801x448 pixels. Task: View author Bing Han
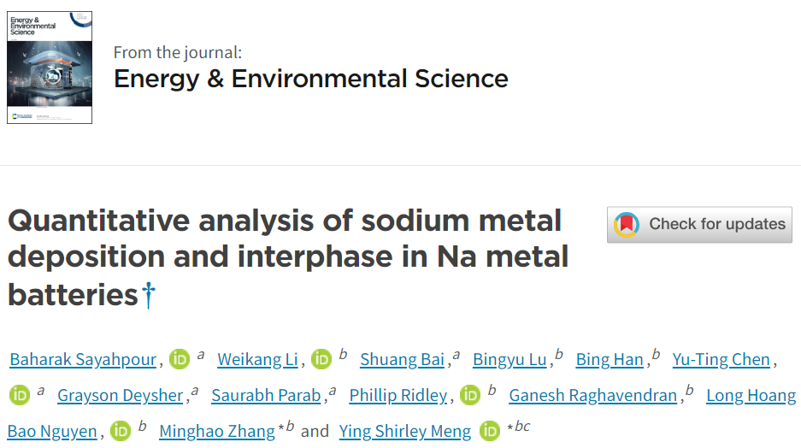coord(610,360)
